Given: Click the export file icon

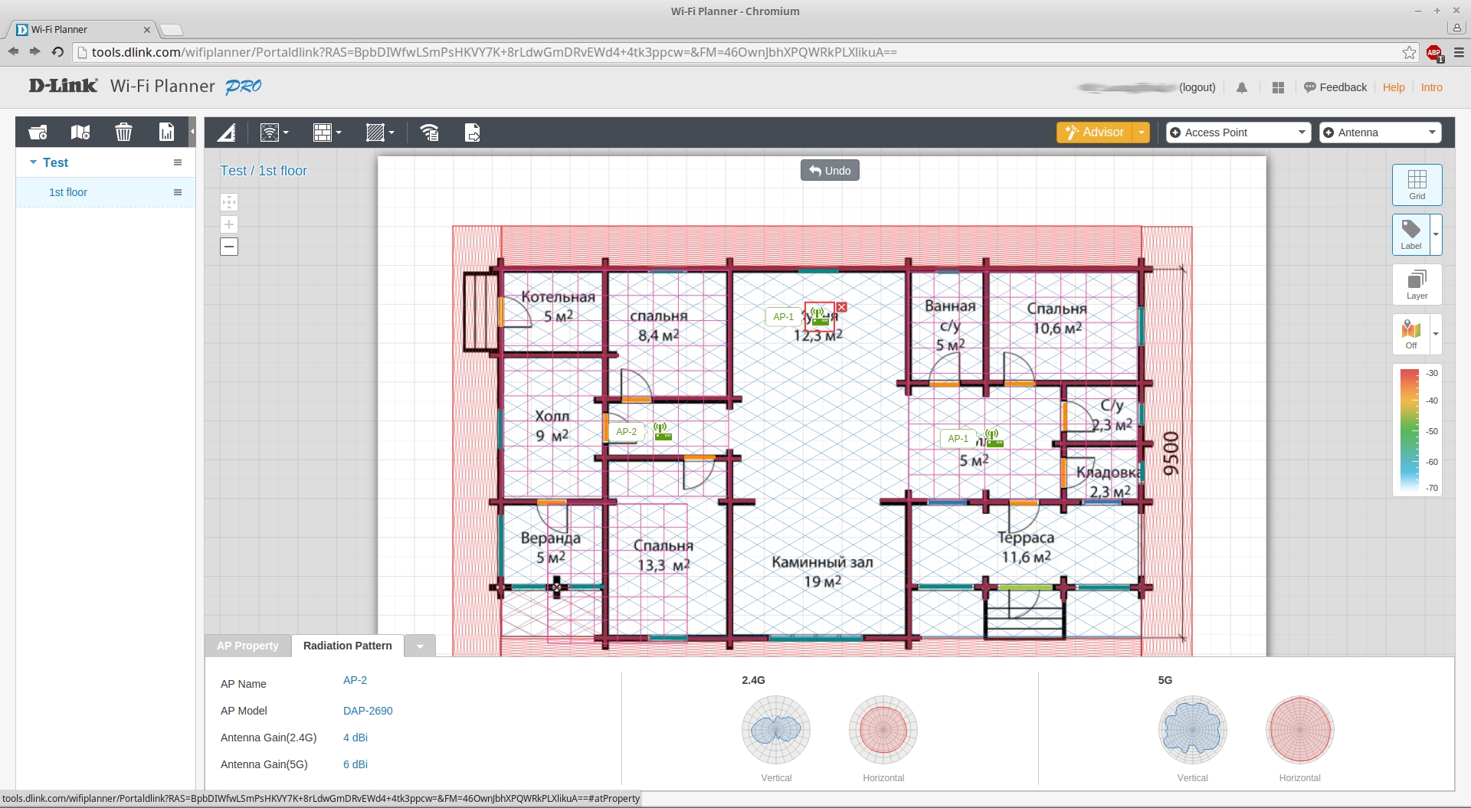Looking at the screenshot, I should point(473,133).
